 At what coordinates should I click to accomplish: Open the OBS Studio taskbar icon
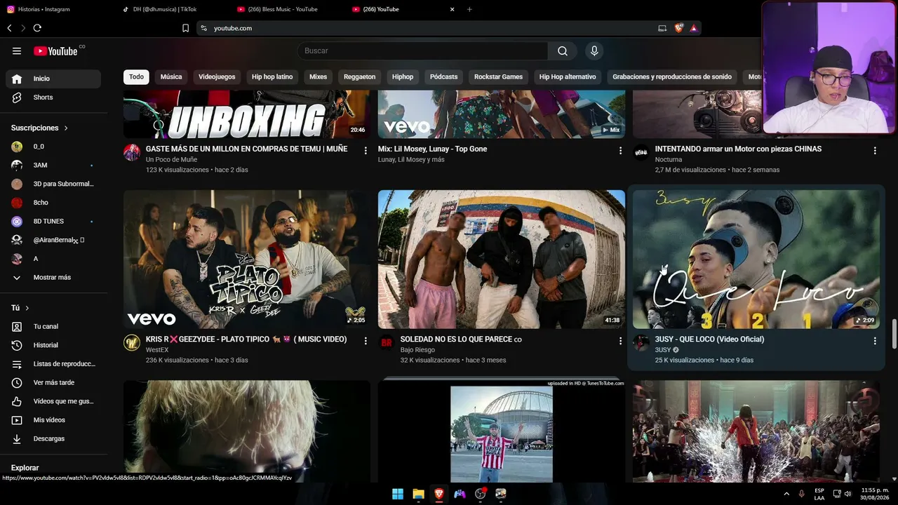pyautogui.click(x=481, y=494)
